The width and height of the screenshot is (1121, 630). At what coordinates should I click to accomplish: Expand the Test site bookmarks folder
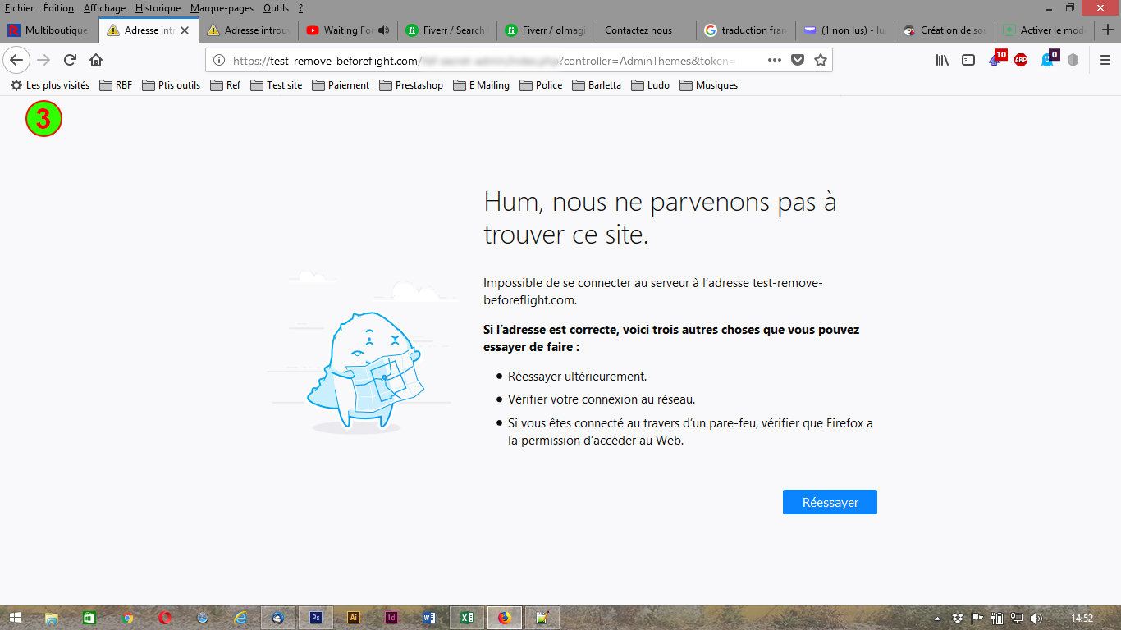(277, 85)
